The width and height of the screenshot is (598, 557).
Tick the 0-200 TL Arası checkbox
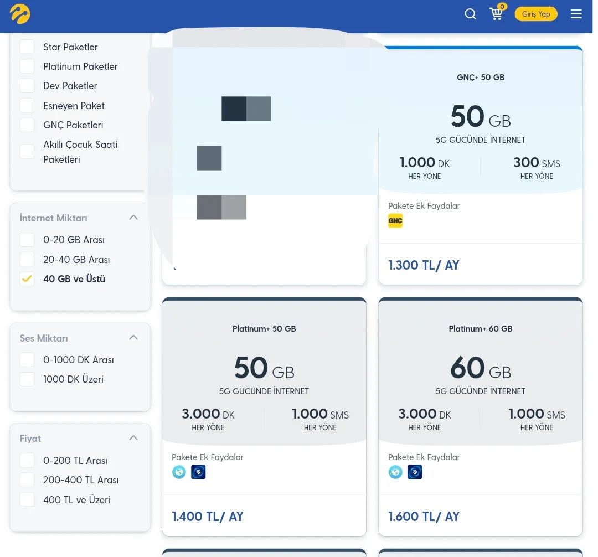click(27, 461)
